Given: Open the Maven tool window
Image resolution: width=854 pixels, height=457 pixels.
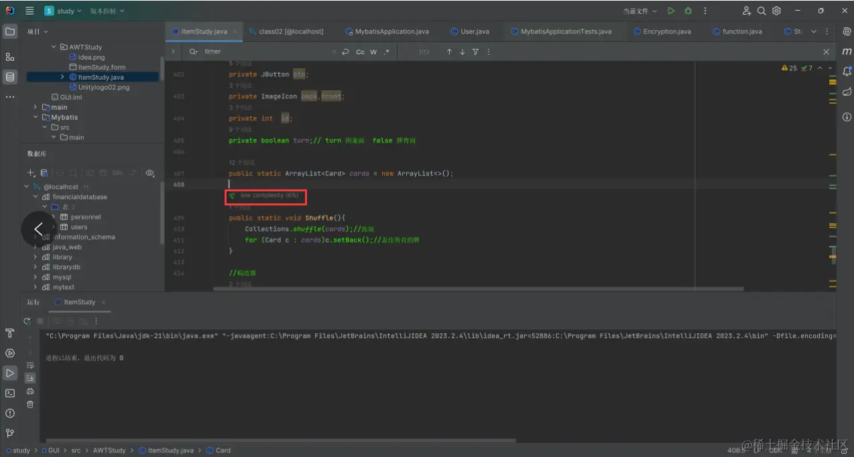Looking at the screenshot, I should tap(847, 52).
